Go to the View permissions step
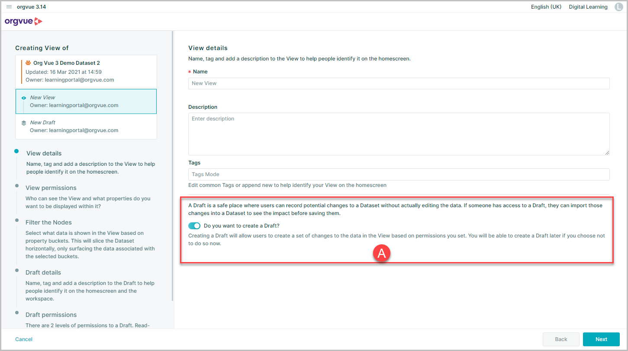The height and width of the screenshot is (351, 628). pos(51,188)
